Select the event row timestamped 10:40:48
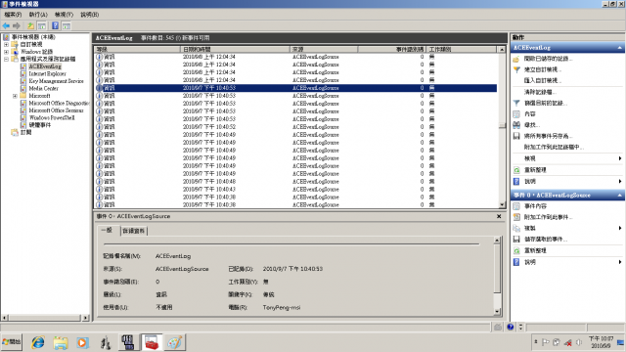 coord(295,182)
